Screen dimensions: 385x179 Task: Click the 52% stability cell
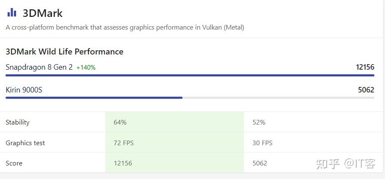[x=259, y=122]
